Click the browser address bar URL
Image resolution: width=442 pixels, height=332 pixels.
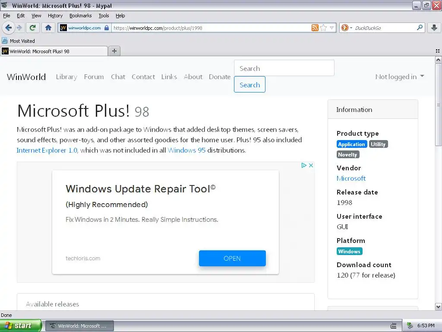(212, 28)
